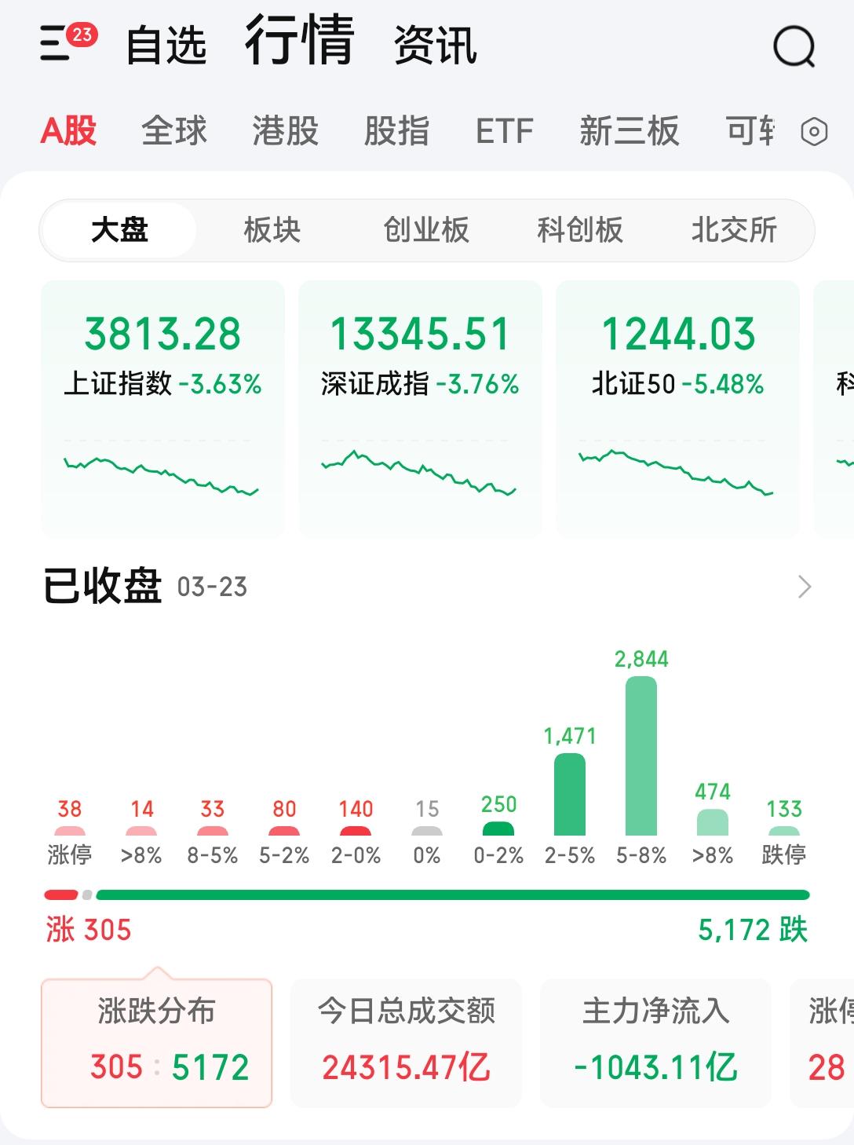854x1145 pixels.
Task: Open the 可转 category partially visible
Action: (x=748, y=130)
